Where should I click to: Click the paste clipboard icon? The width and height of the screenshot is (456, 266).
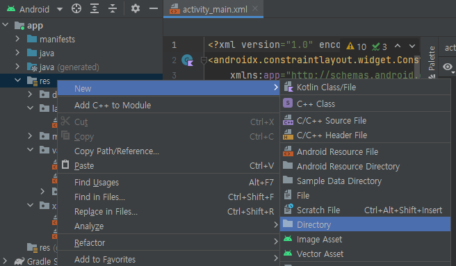click(x=65, y=165)
